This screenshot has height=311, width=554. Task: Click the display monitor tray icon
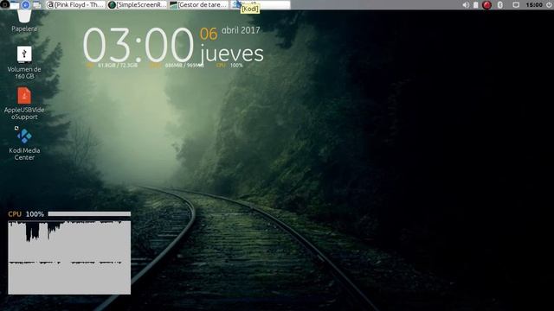click(516, 4)
